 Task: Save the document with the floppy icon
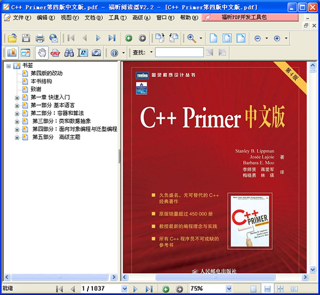pyautogui.click(x=26, y=38)
